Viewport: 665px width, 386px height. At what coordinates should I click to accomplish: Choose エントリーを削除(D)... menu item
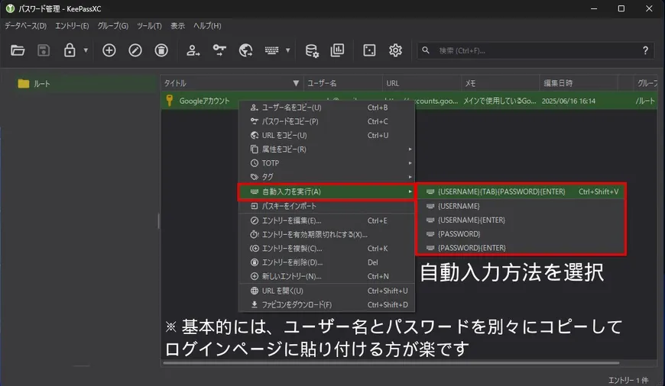(x=326, y=262)
